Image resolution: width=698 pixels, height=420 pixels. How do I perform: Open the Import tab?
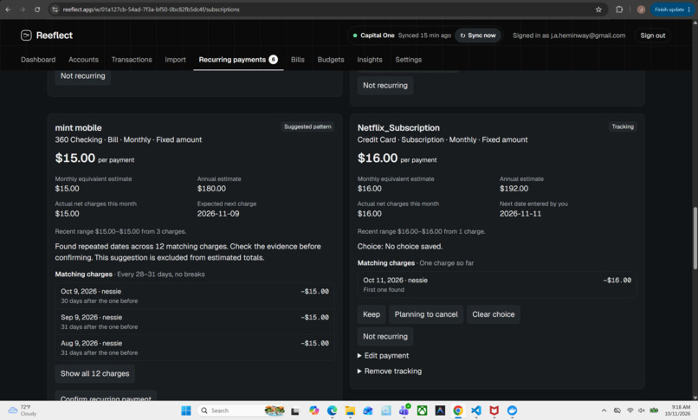[175, 60]
